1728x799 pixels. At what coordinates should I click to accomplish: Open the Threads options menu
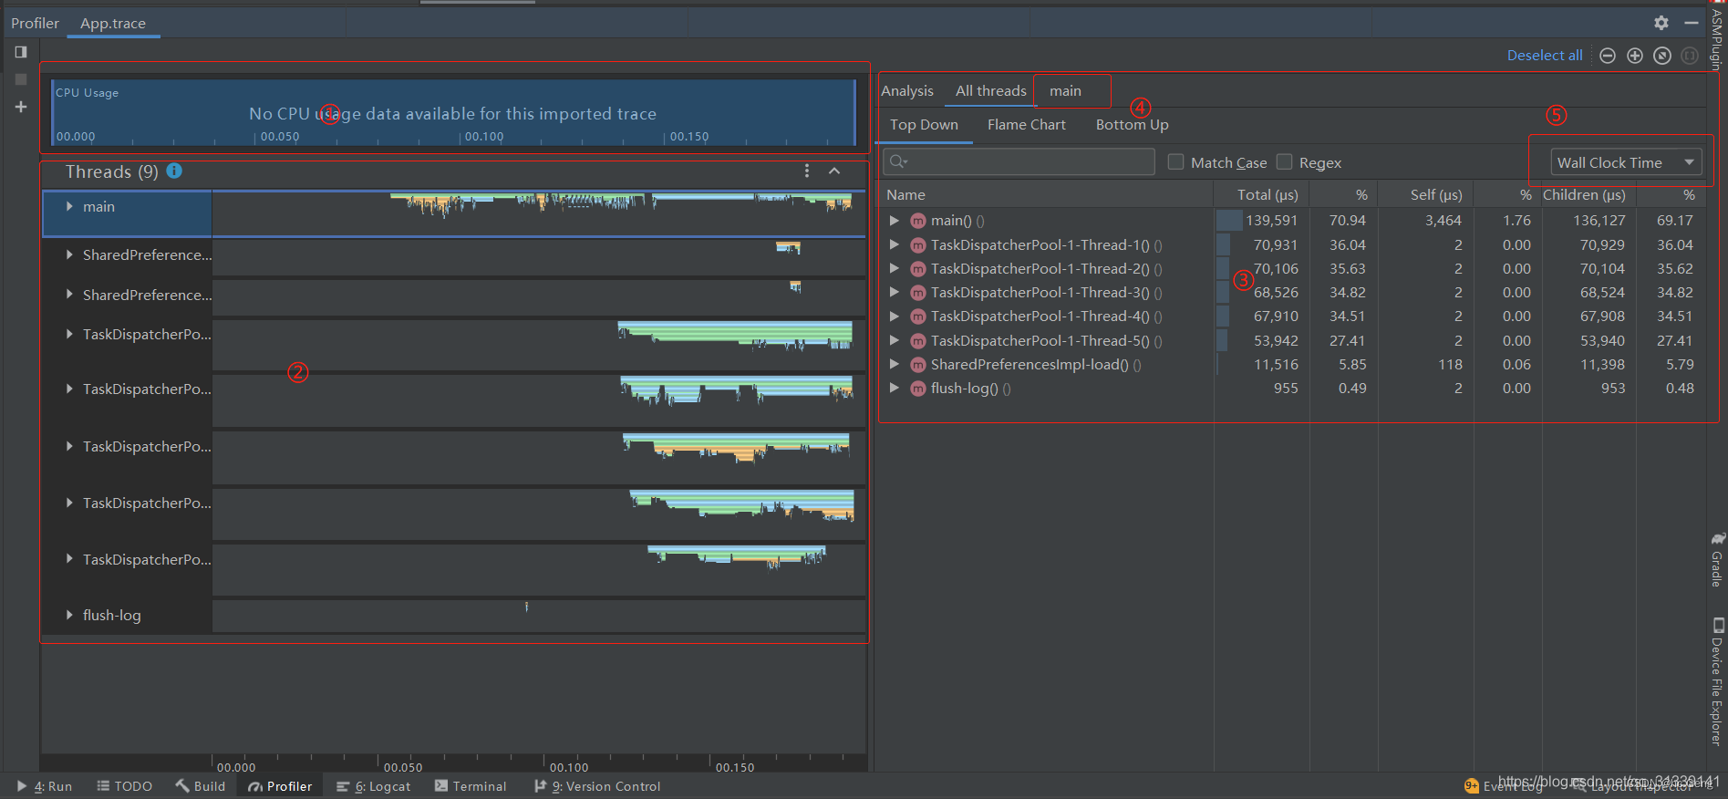coord(807,171)
